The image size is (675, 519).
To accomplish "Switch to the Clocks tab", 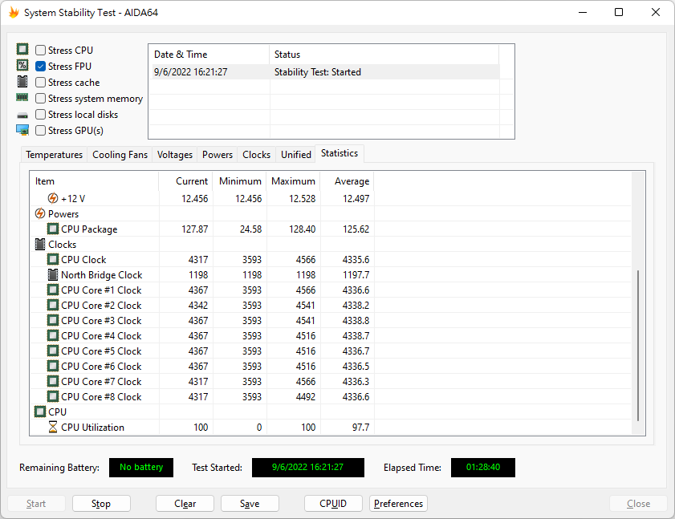I will pos(257,155).
